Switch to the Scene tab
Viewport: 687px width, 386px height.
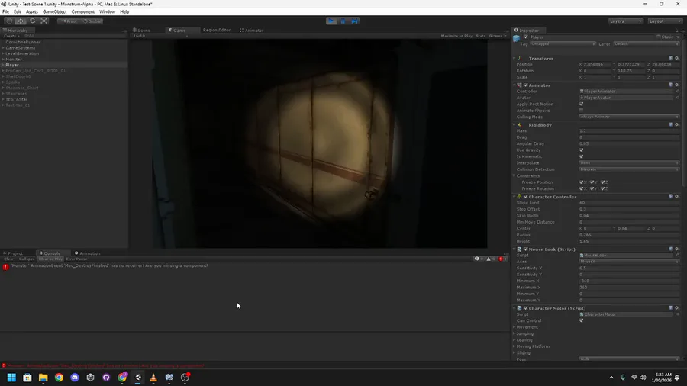pyautogui.click(x=141, y=31)
